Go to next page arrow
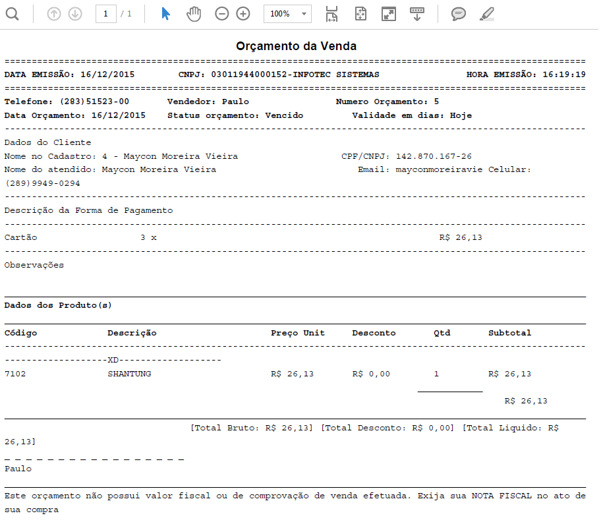Viewport: 601px width, 526px height. 75,14
